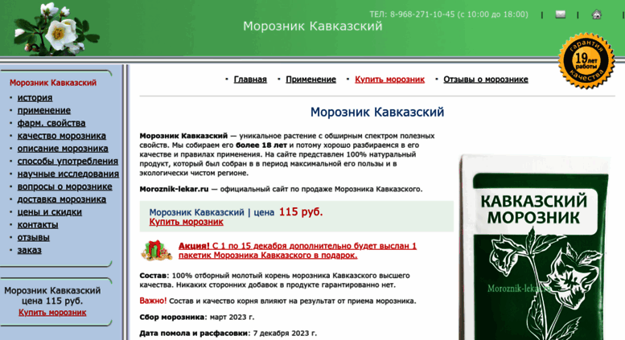
Task: Click Купить морозник link in sidebar price block
Action: (52, 313)
